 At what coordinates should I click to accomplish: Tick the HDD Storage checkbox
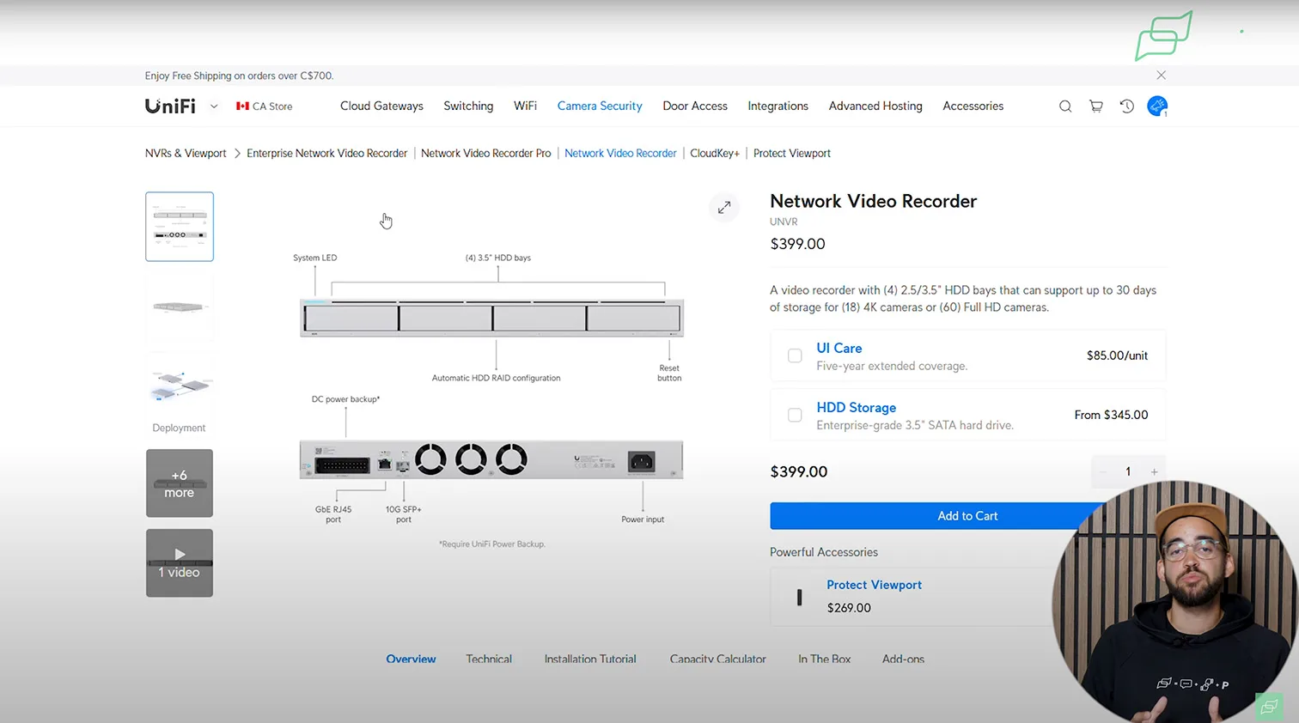pyautogui.click(x=795, y=415)
